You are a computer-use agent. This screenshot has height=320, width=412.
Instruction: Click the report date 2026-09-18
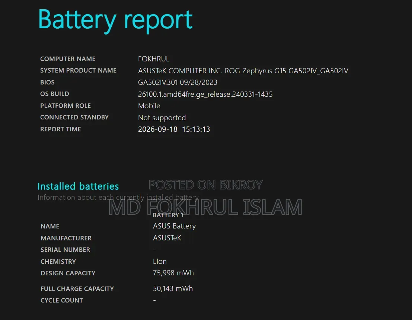tap(158, 129)
